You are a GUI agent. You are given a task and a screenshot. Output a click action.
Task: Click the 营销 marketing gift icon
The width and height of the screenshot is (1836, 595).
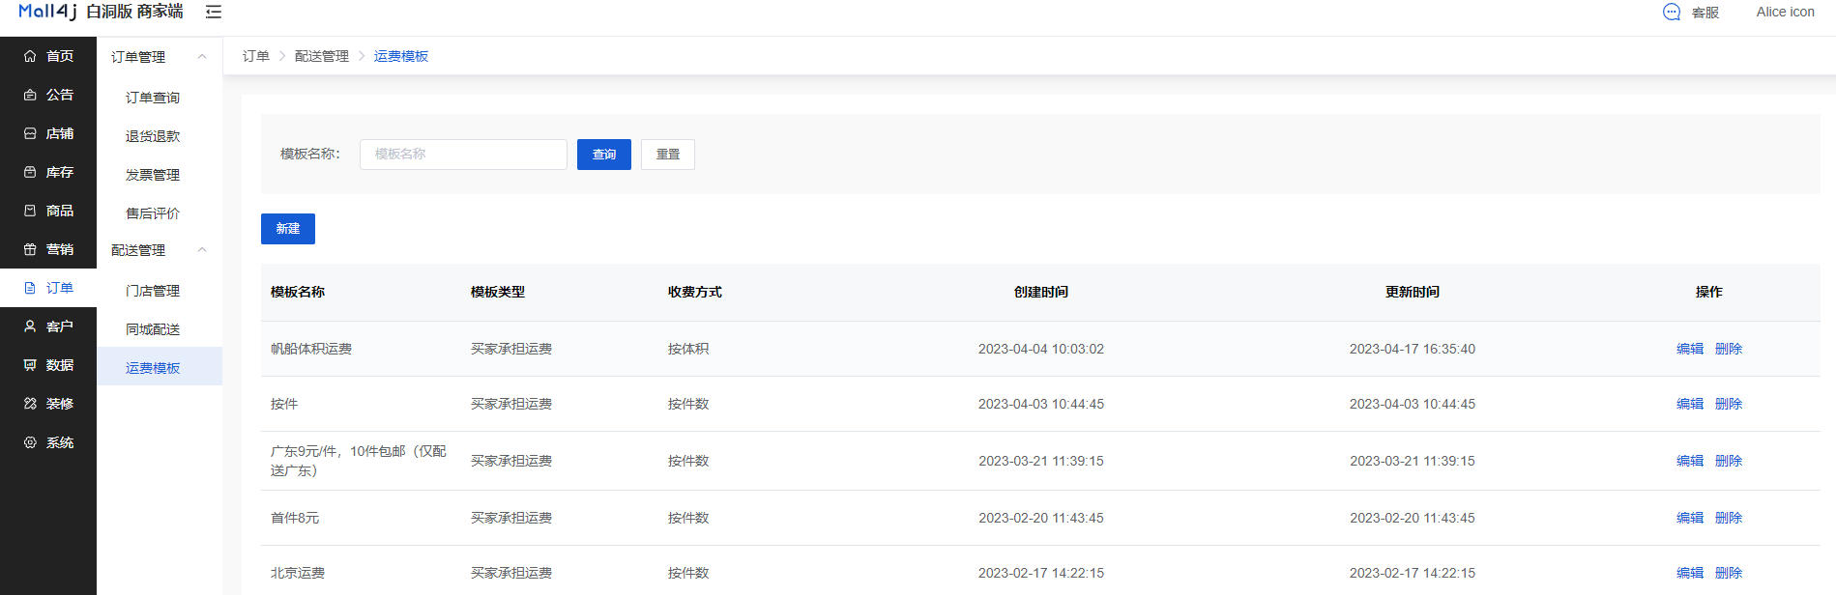(30, 249)
